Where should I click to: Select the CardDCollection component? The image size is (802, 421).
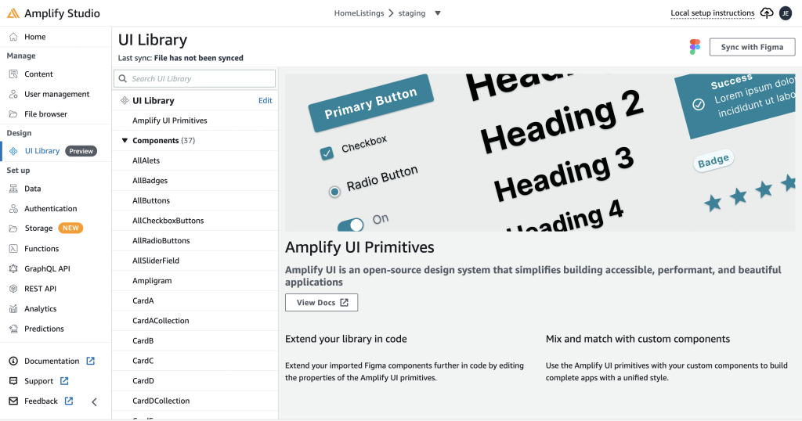click(161, 401)
